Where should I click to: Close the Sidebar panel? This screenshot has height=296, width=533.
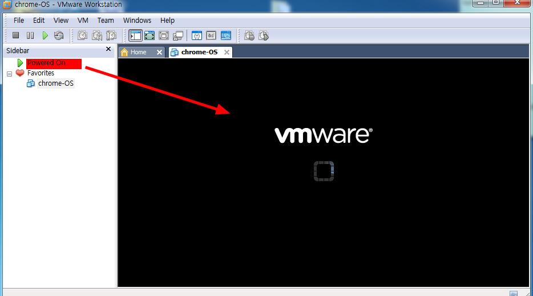108,50
